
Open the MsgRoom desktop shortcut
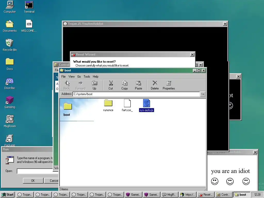10,121
